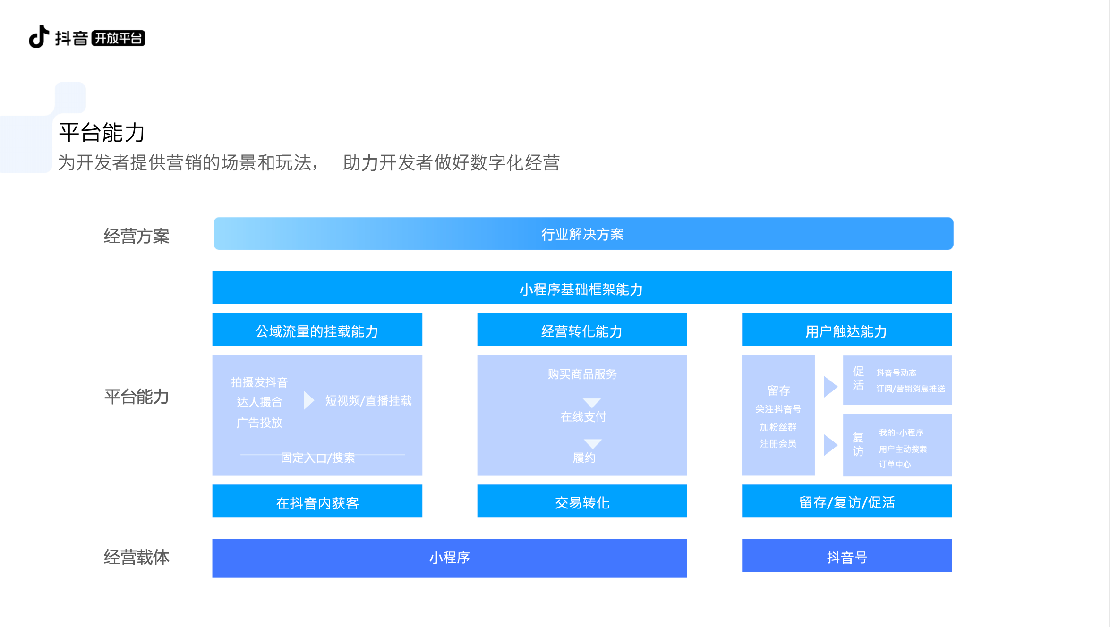1110x627 pixels.
Task: Click the 行业解决方案 gradient bar
Action: (x=583, y=234)
